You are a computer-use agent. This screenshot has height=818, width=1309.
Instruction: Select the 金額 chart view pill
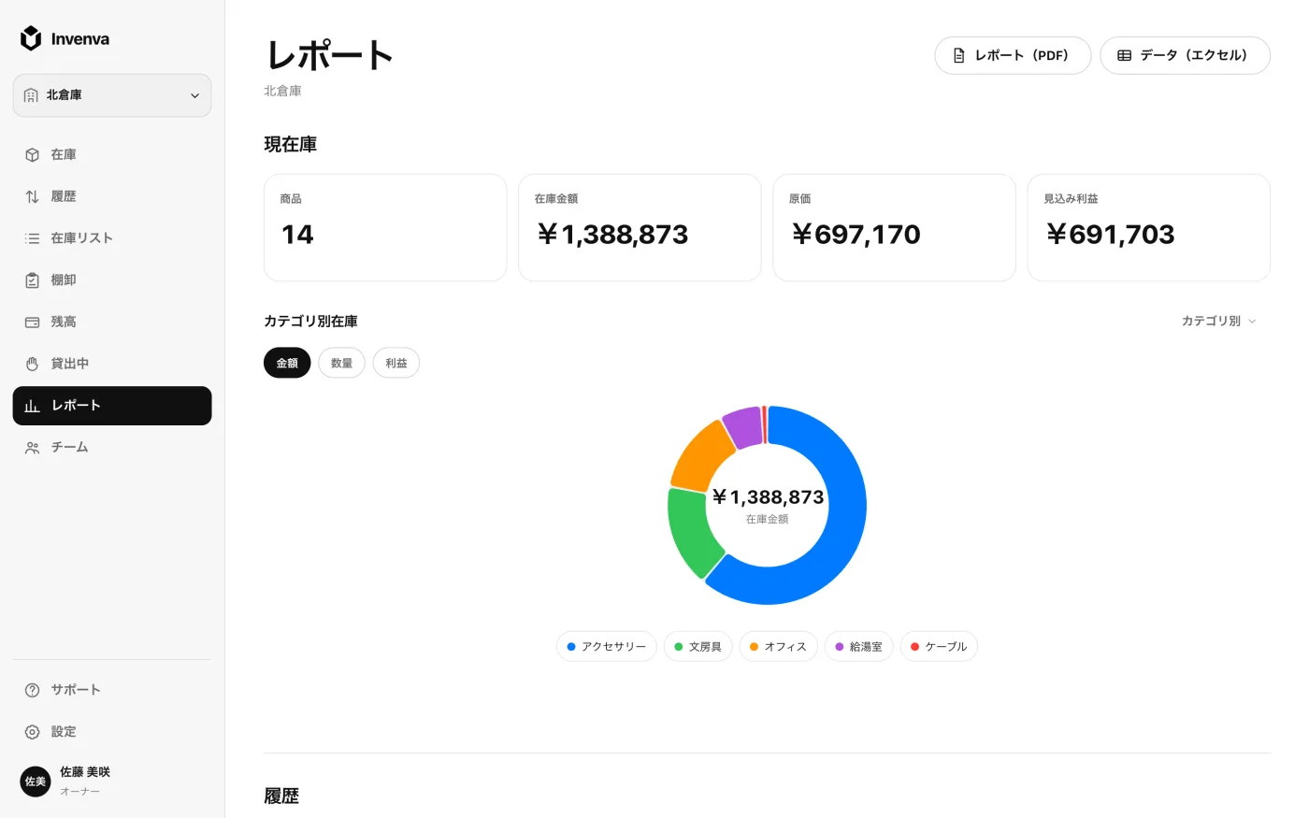287,363
